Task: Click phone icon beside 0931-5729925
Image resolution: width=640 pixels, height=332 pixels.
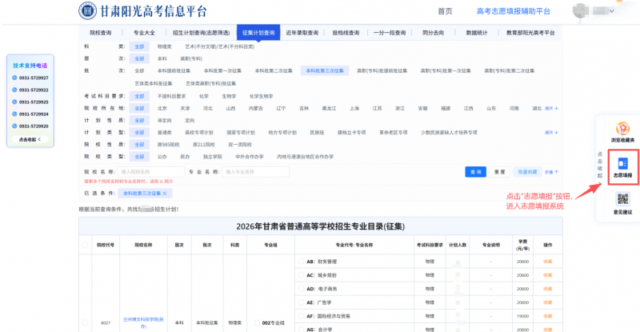Action: click(14, 102)
